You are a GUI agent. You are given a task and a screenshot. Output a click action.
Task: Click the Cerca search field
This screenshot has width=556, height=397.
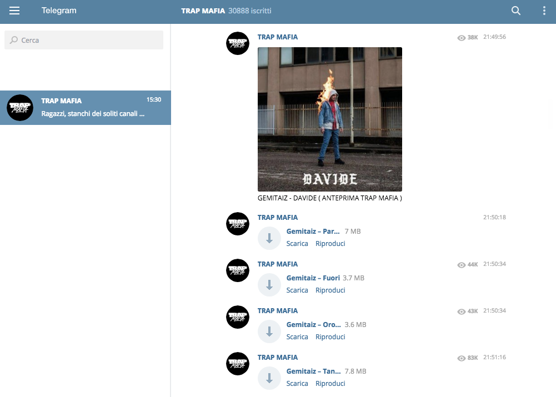click(x=84, y=40)
